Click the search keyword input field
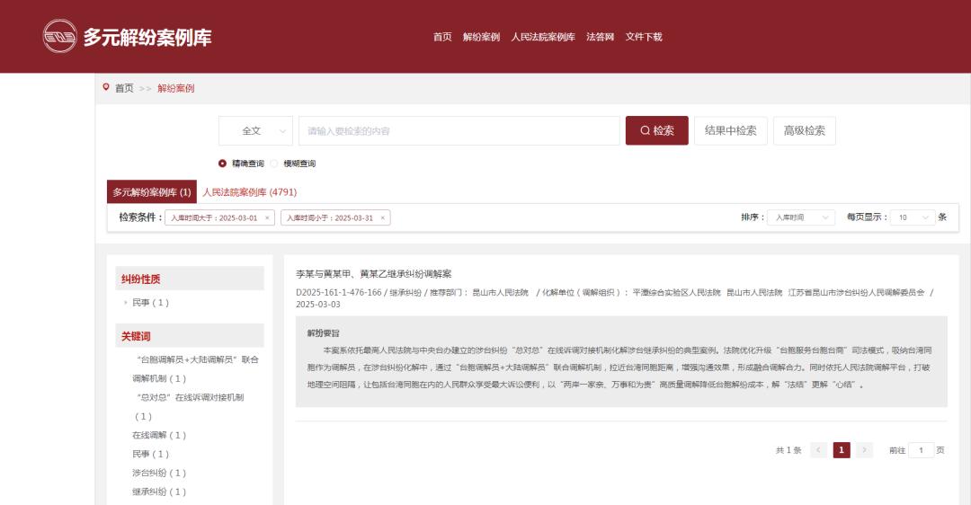This screenshot has width=971, height=505. 459,130
